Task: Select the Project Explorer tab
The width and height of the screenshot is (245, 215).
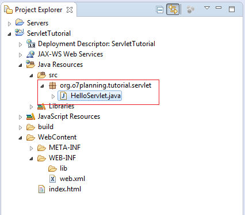Action: click(x=39, y=10)
